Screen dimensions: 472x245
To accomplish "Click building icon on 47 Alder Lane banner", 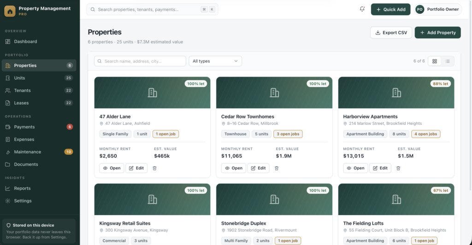I will [152, 93].
